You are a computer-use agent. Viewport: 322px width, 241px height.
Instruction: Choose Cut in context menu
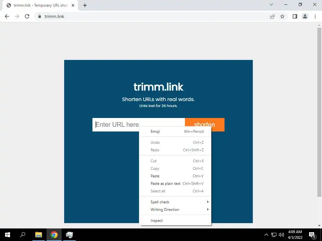point(175,161)
